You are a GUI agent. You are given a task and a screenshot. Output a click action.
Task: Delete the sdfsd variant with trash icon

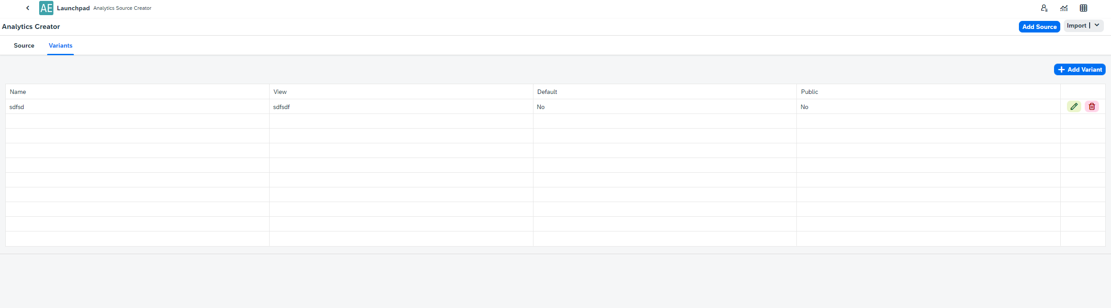pos(1091,106)
